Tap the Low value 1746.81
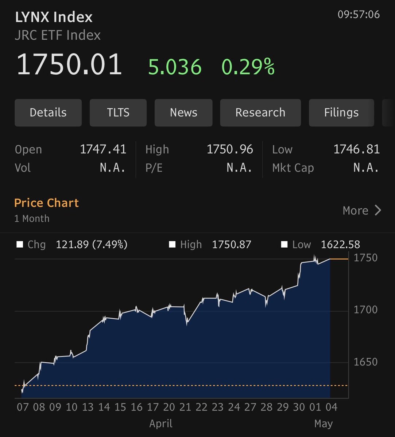395x437 pixels. point(357,149)
